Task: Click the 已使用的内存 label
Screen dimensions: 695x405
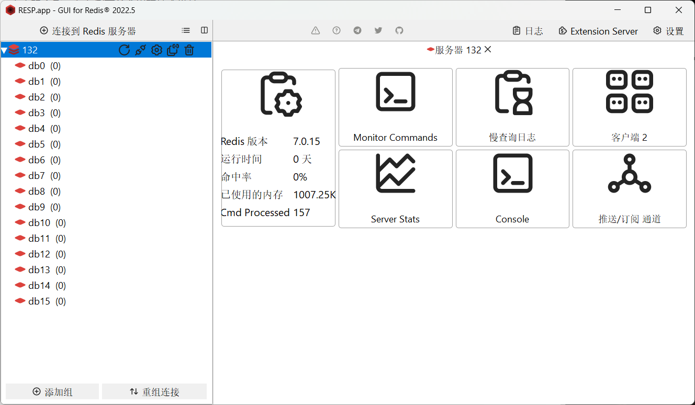Action: 252,195
